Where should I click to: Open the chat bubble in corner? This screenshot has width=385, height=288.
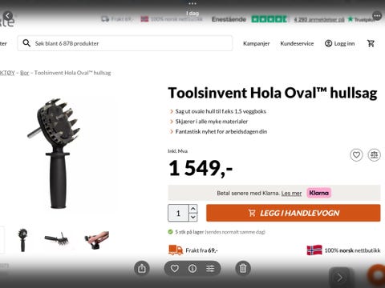click(378, 275)
